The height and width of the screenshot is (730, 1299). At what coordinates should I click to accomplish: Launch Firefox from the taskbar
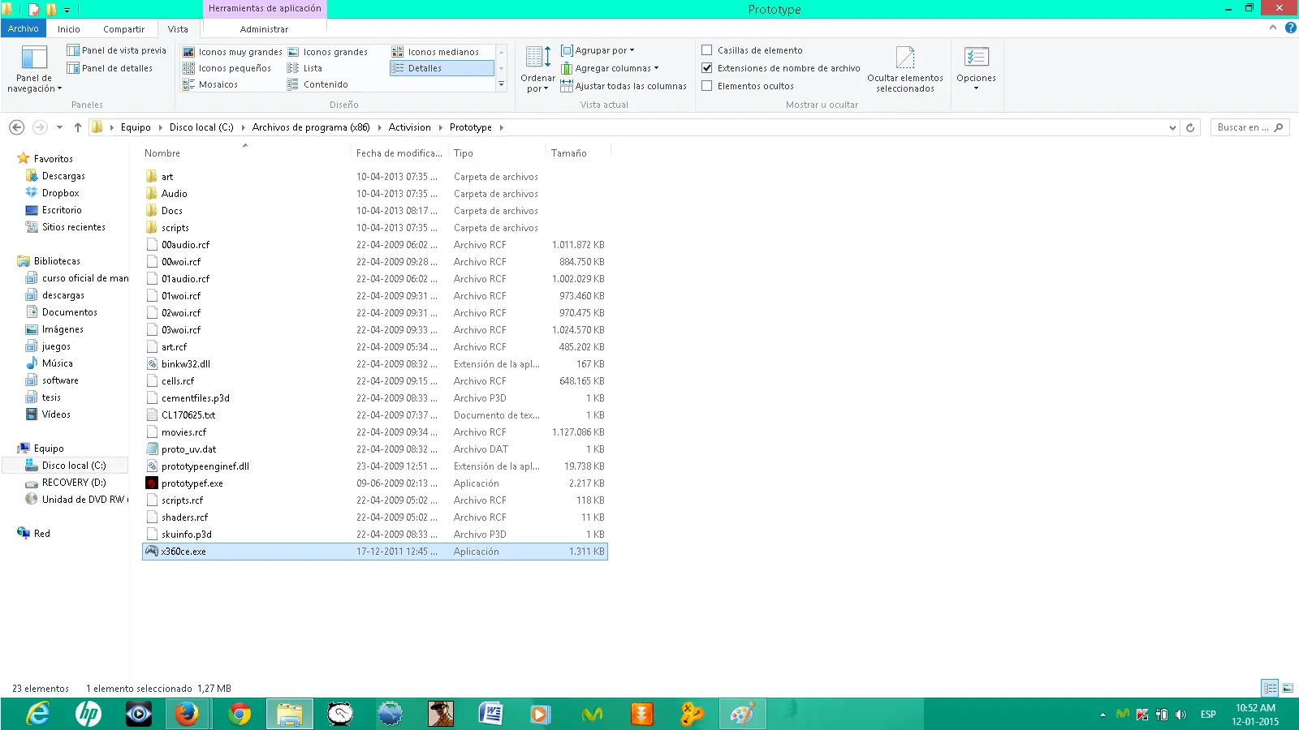coord(188,714)
